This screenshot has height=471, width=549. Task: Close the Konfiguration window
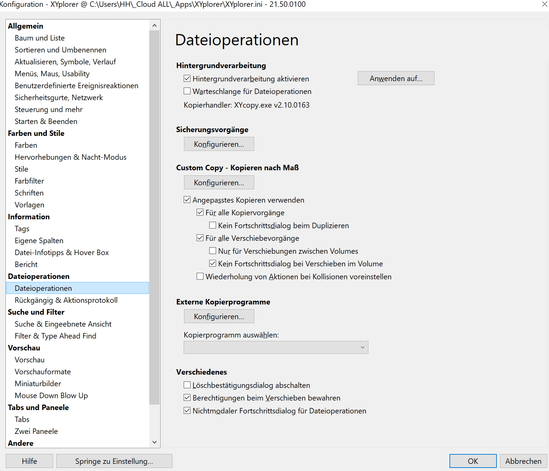coord(544,4)
